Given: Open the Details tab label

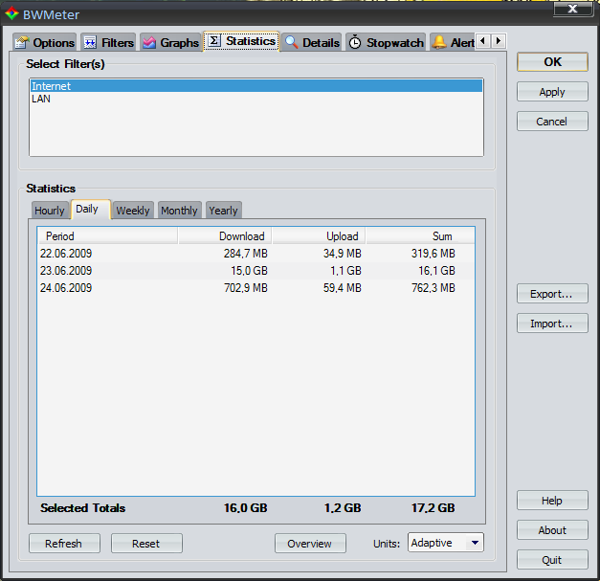Looking at the screenshot, I should coord(321,43).
